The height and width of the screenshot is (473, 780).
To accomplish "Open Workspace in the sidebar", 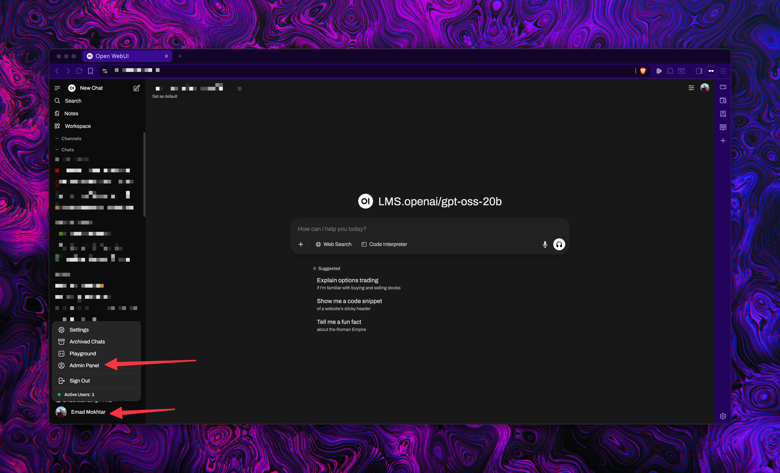I will [x=97, y=126].
